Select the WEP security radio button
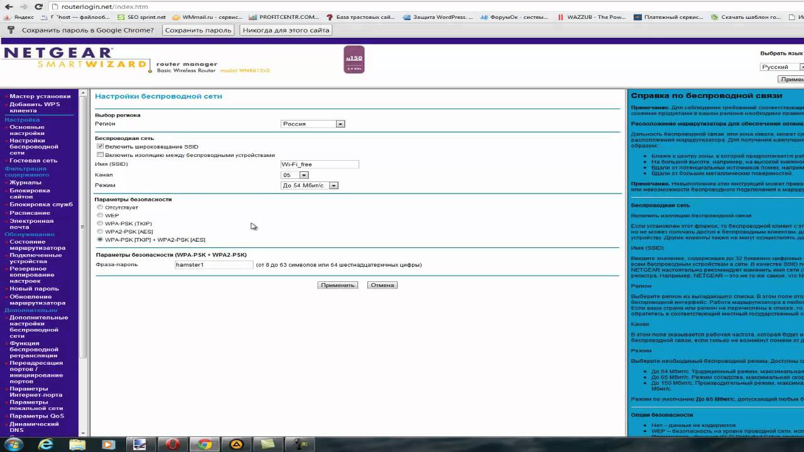804x452 pixels. 100,215
